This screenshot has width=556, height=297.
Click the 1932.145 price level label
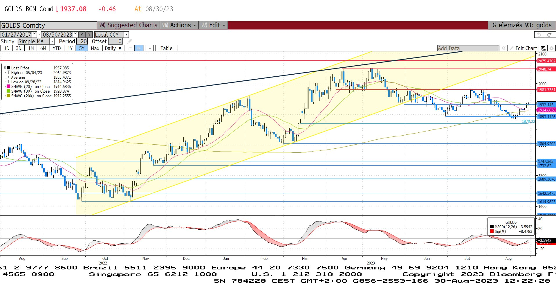click(546, 105)
